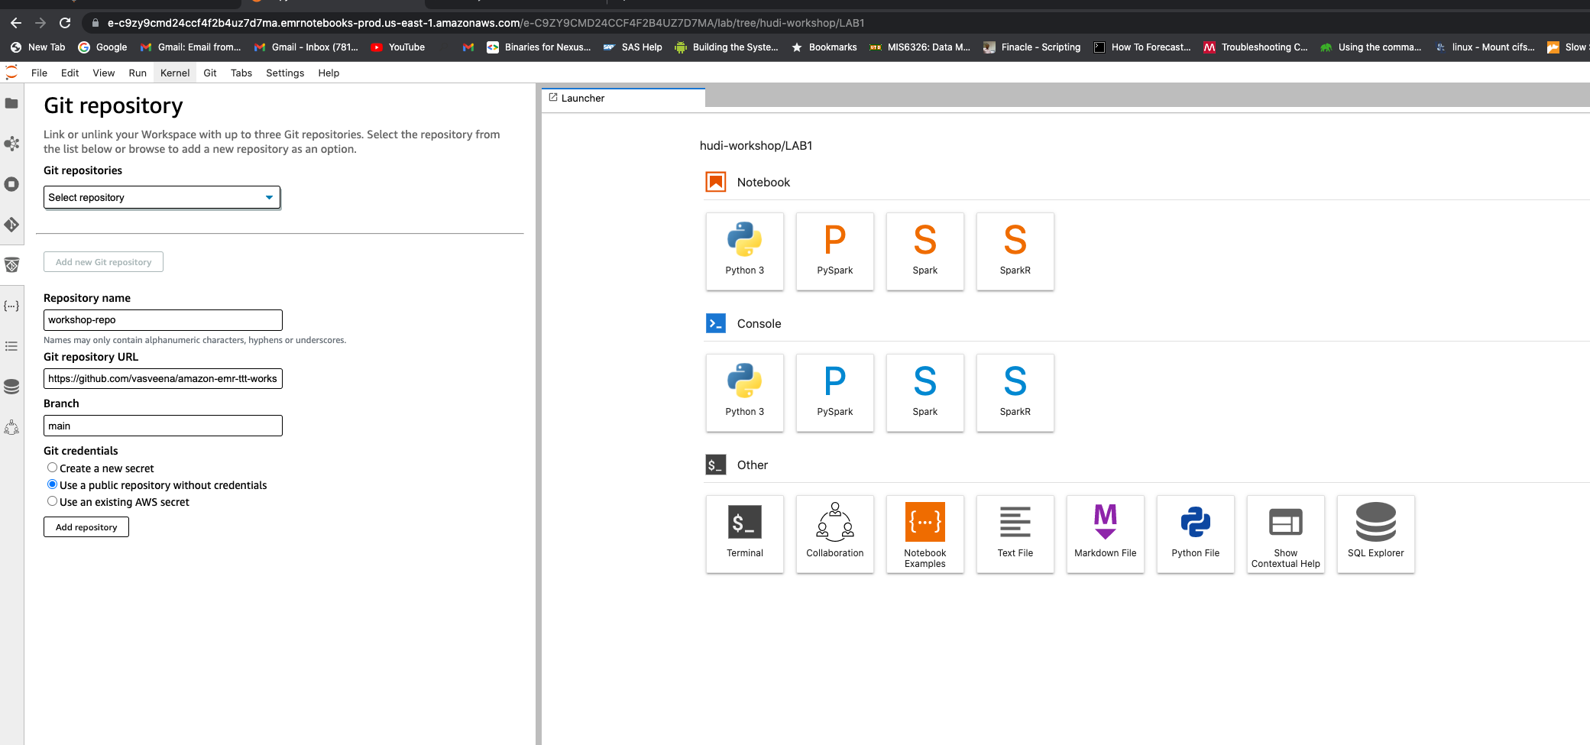Select Create a new secret option
The width and height of the screenshot is (1590, 745).
click(52, 468)
